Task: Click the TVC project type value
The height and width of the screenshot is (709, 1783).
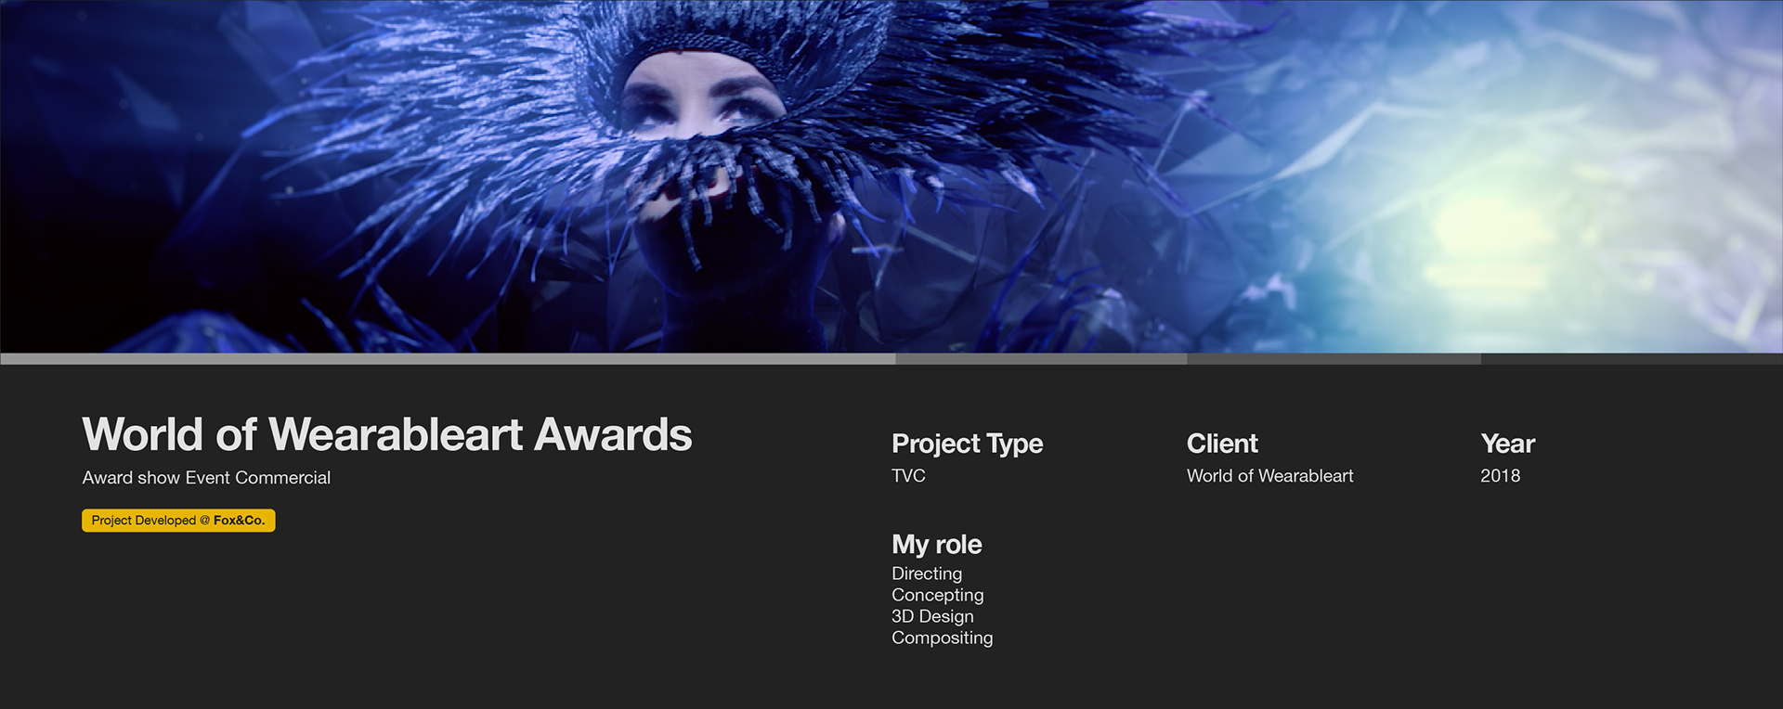Action: (x=908, y=476)
